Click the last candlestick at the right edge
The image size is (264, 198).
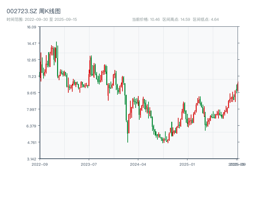tap(238, 86)
